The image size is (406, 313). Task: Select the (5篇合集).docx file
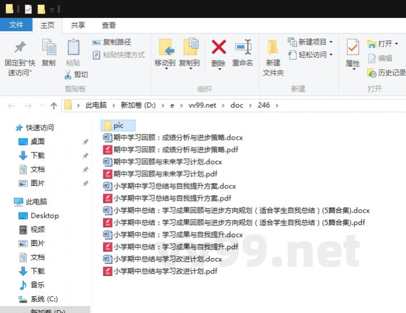click(x=236, y=210)
